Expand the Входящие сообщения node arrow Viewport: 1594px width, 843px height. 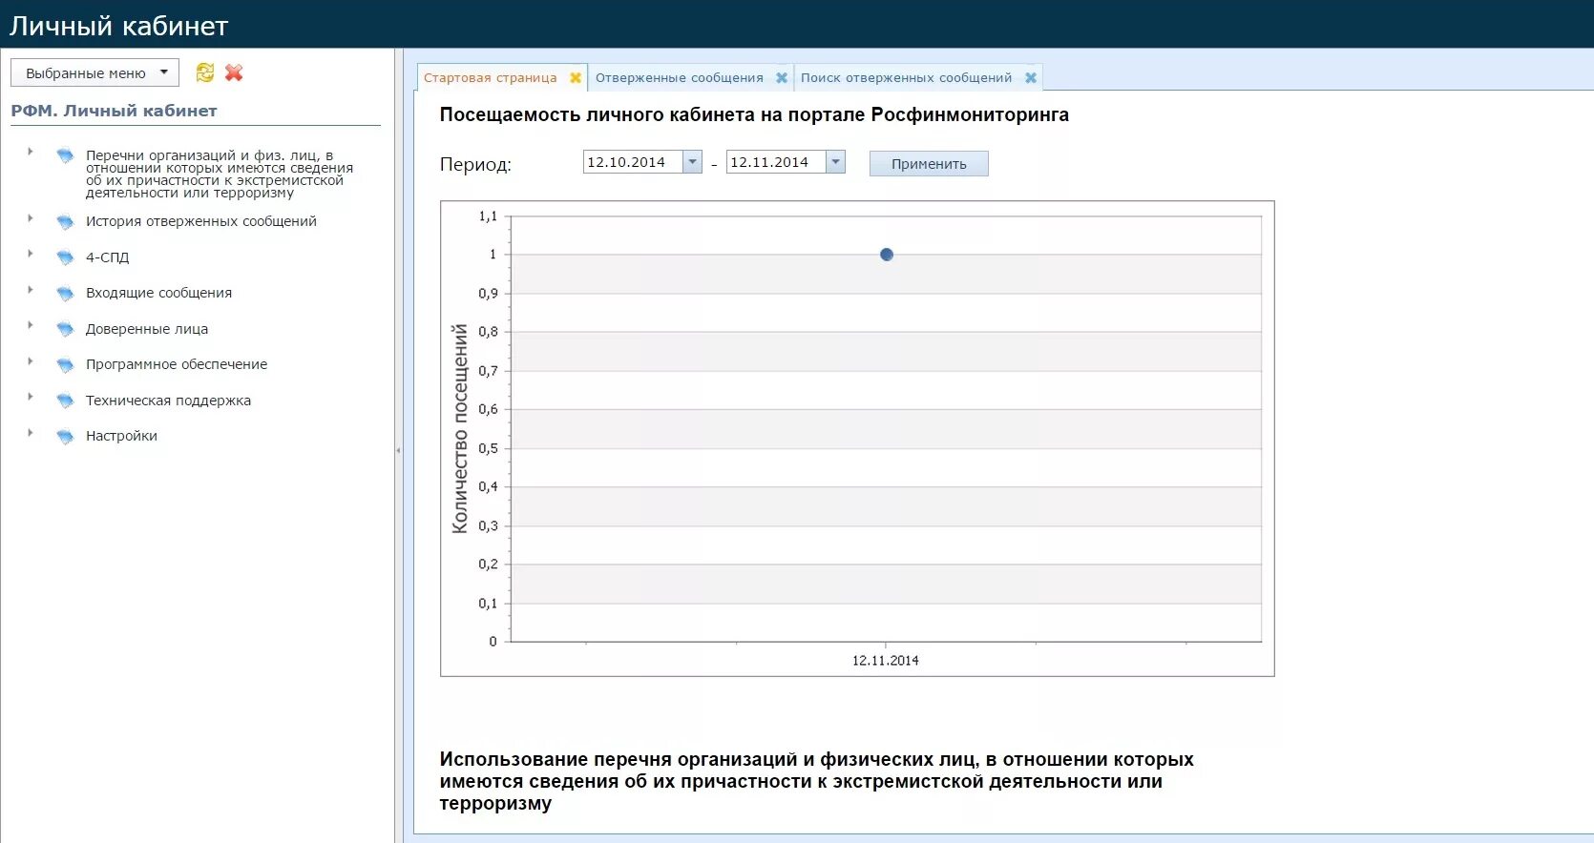[31, 290]
